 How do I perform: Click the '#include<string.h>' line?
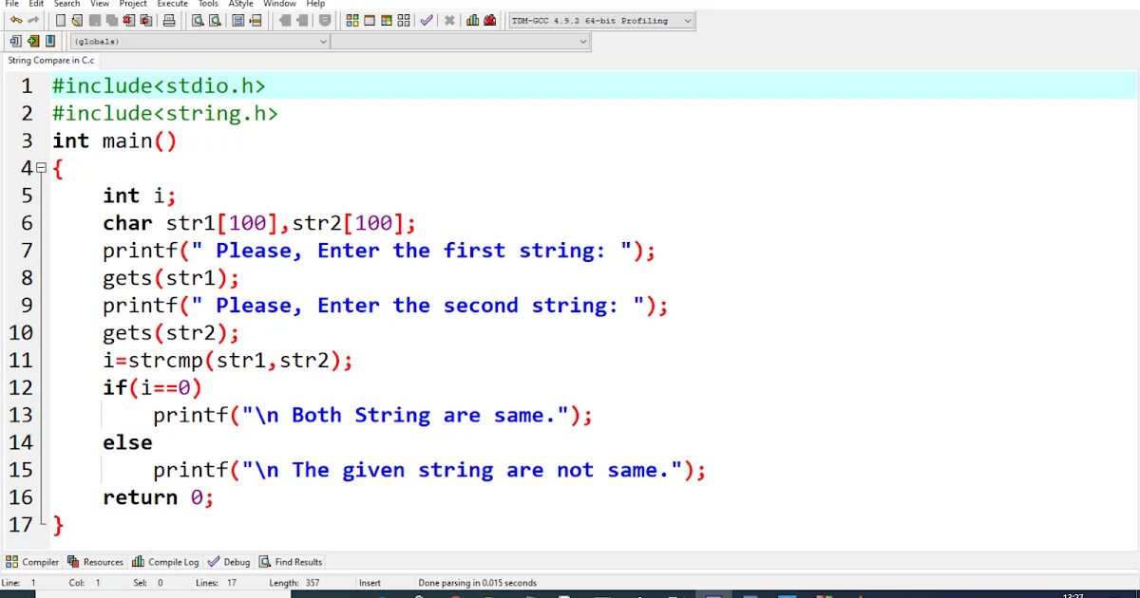click(165, 114)
